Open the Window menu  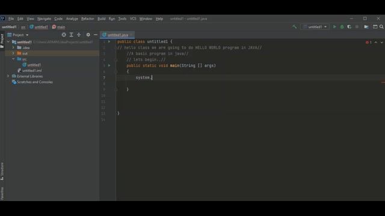coord(146,19)
